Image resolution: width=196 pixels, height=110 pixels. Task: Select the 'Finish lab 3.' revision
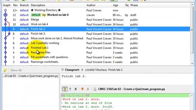click(96, 34)
